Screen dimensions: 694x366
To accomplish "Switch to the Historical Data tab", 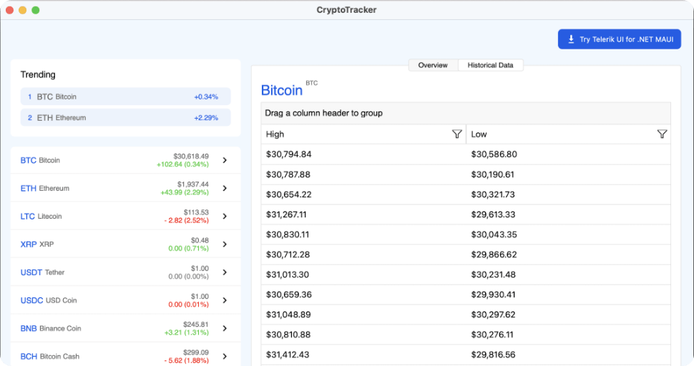I will (490, 65).
